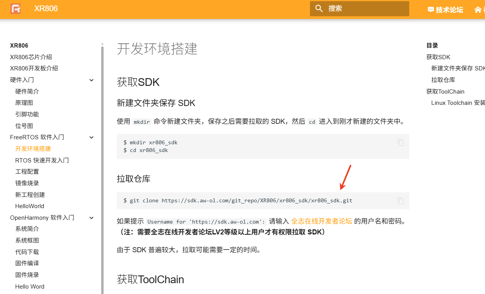
Task: Jump to 获取SDK in 目录
Action: click(438, 57)
